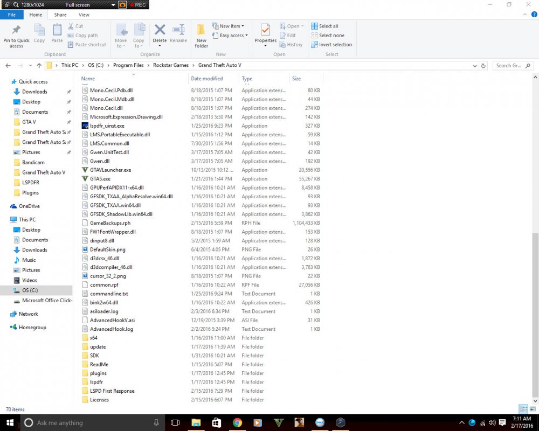Select commandline.txt file

coord(109,294)
